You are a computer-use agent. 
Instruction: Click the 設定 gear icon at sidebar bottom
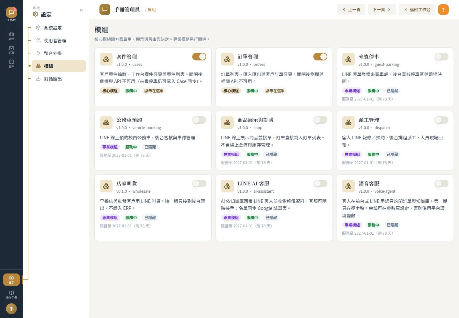[x=11, y=280]
